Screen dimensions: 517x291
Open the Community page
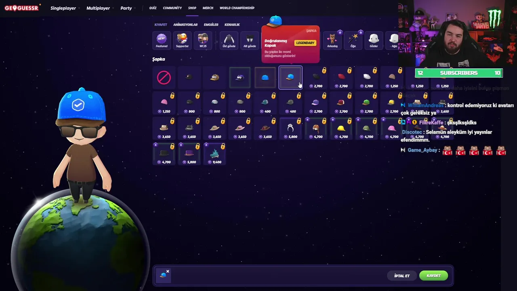click(172, 8)
